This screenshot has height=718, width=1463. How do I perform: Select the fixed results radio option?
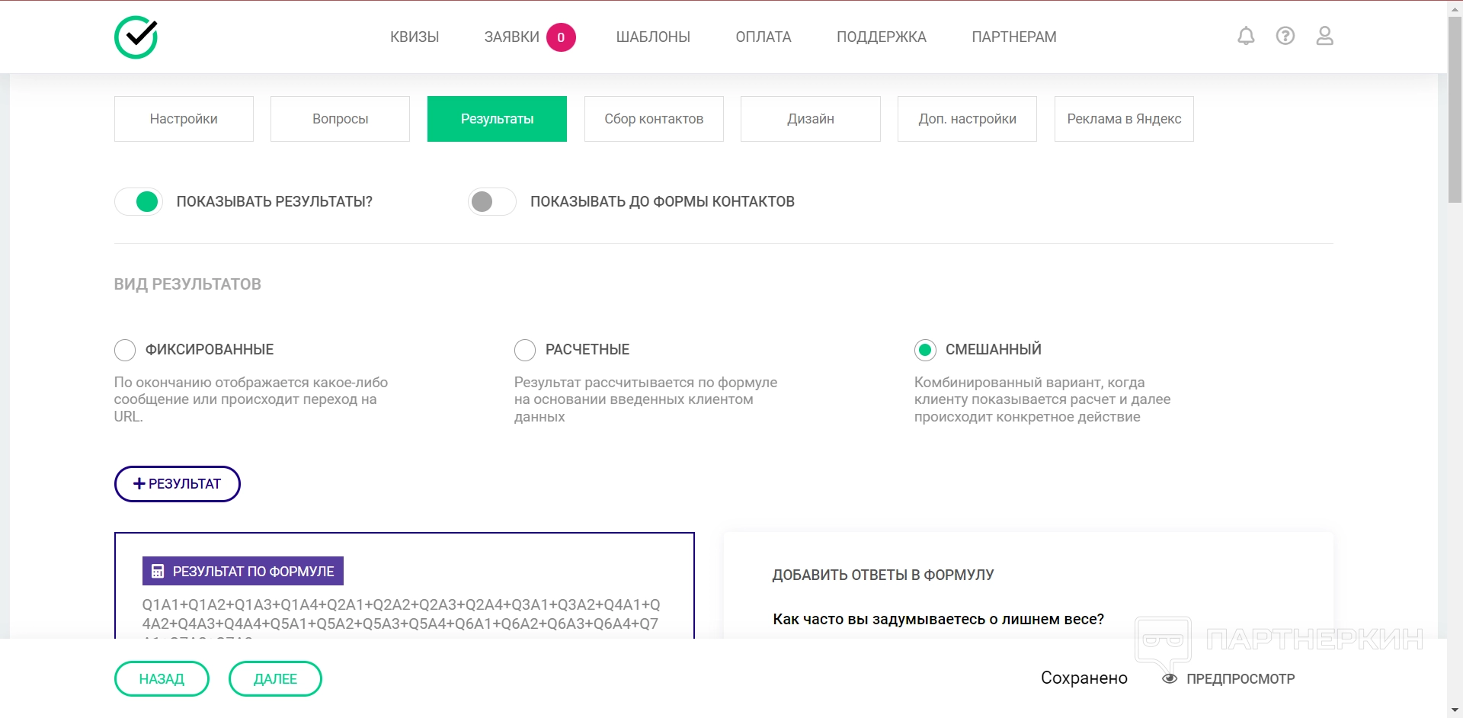pyautogui.click(x=125, y=350)
